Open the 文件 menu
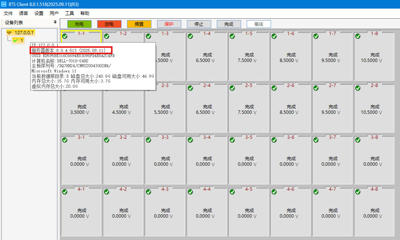 pos(8,13)
